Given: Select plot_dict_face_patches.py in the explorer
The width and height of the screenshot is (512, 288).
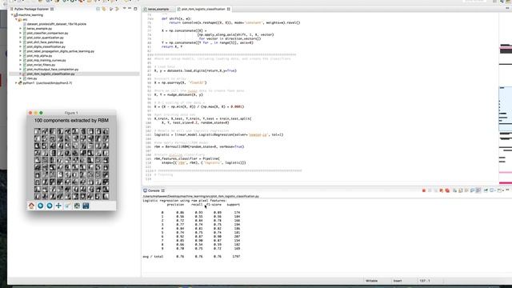Looking at the screenshot, I should pos(45,42).
